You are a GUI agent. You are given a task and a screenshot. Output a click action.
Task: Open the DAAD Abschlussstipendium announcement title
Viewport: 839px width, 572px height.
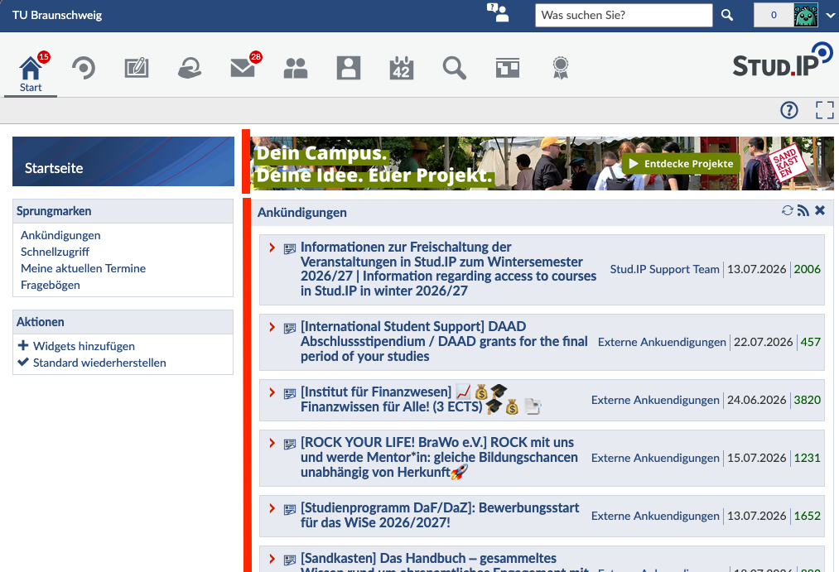point(444,341)
